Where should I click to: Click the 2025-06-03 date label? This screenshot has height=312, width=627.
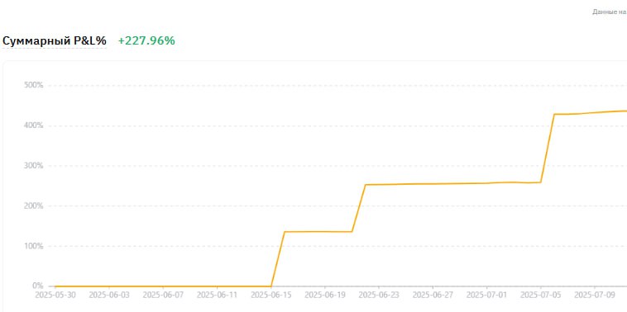109,295
